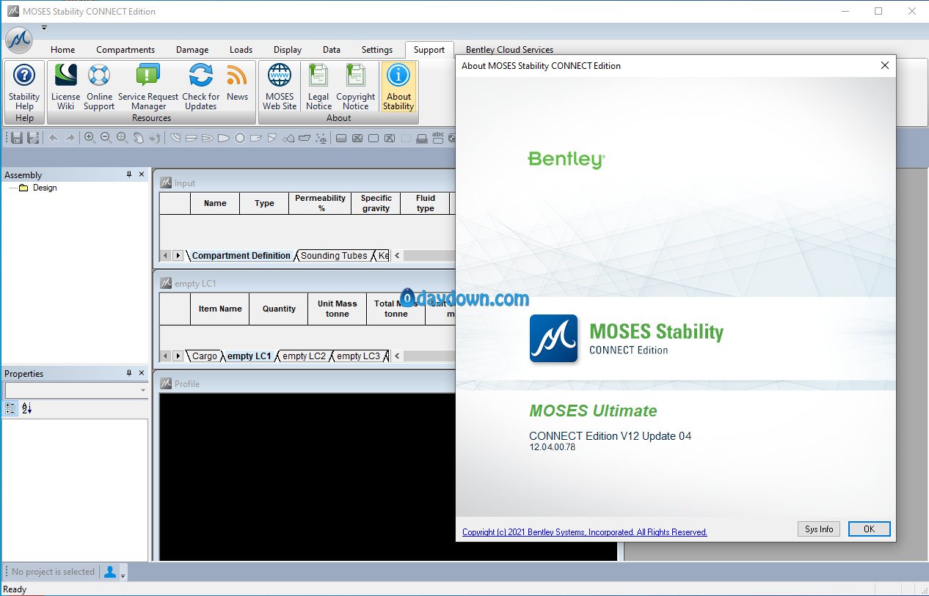Click the circle-shaped view icon in toolbar
This screenshot has height=596, width=929.
point(240,138)
